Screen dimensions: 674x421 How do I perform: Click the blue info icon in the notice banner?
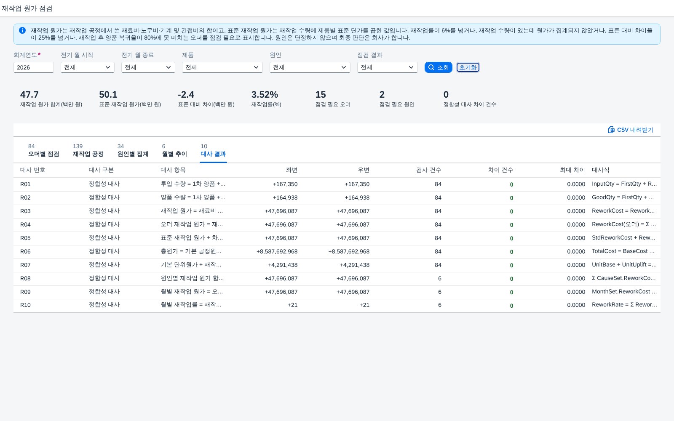pos(22,30)
